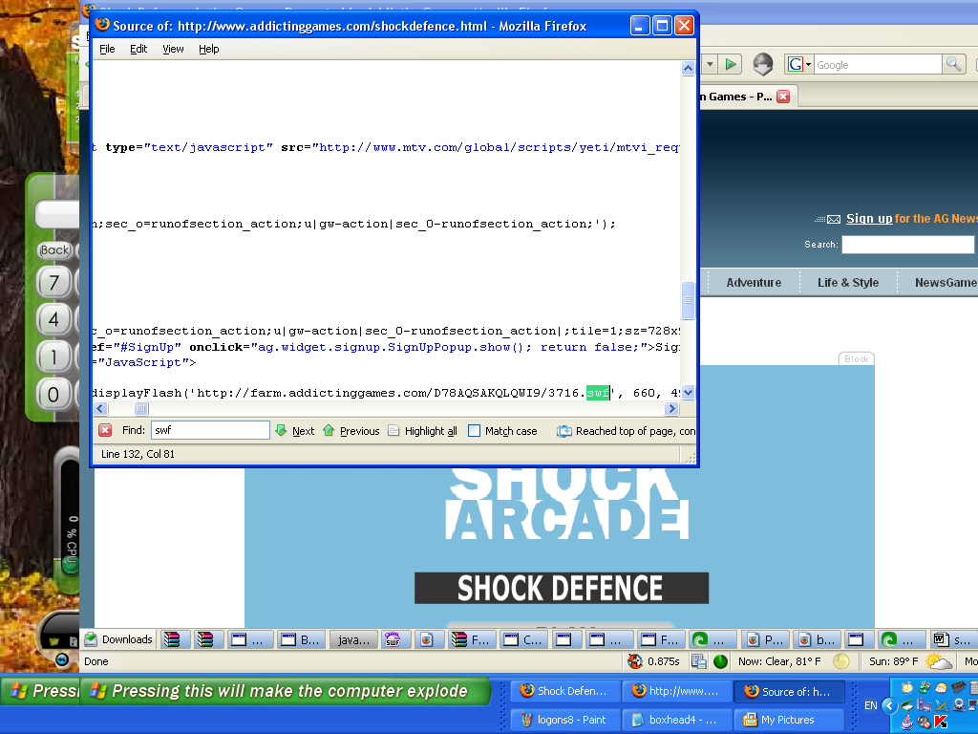Close the find bar with the red X
The image size is (978, 734).
105,431
